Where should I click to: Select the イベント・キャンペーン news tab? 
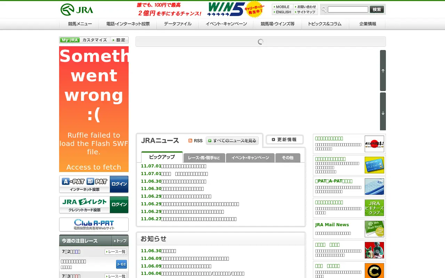pyautogui.click(x=250, y=158)
